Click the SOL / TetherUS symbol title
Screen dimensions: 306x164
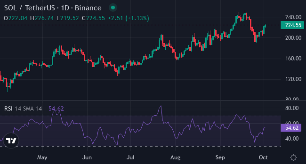[27, 8]
